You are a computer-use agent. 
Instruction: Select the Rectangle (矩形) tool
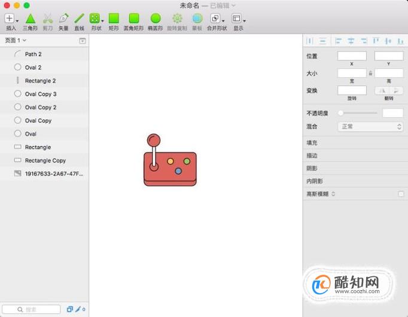[114, 22]
